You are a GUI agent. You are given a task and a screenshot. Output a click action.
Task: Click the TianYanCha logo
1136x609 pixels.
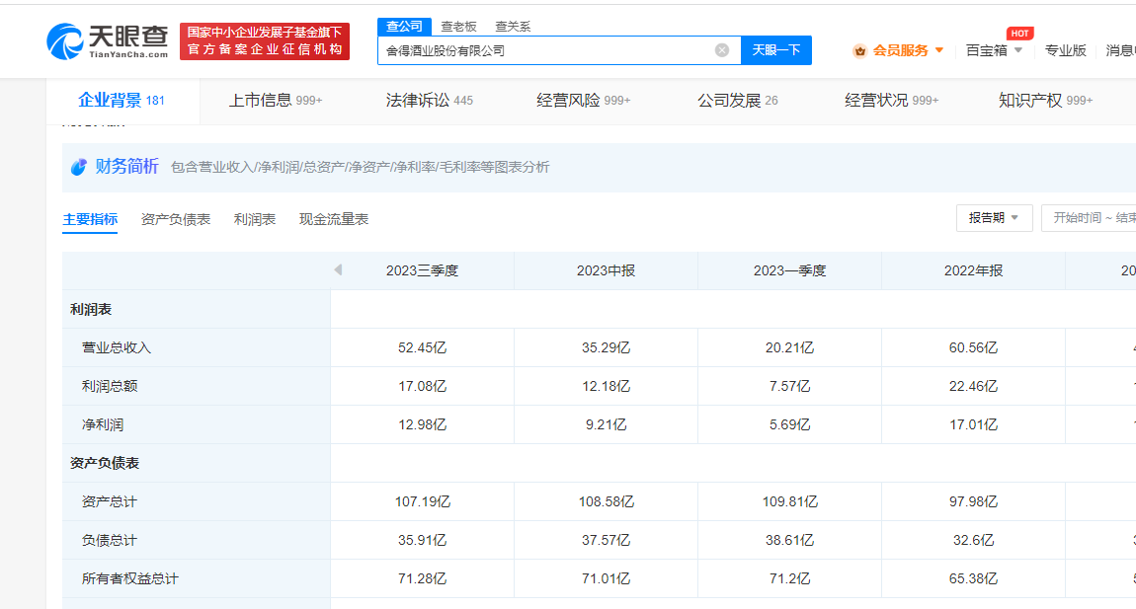click(107, 40)
